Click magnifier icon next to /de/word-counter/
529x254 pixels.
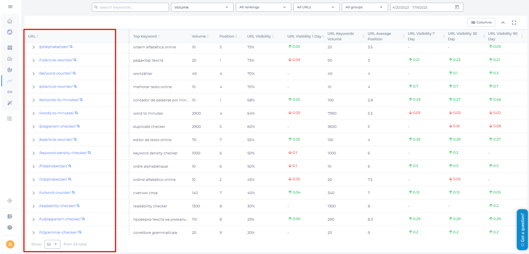pyautogui.click(x=74, y=73)
